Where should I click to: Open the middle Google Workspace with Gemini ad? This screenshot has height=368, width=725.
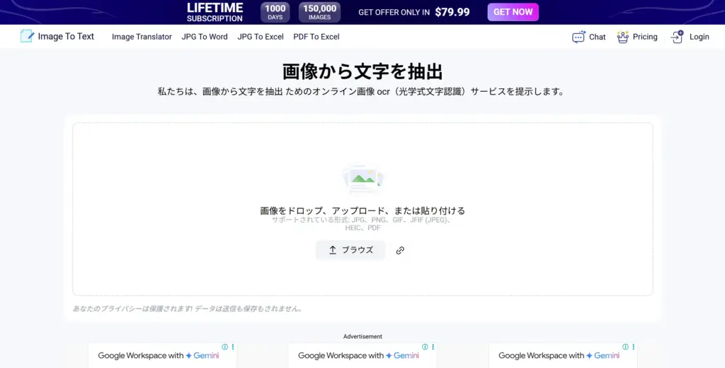pos(359,356)
